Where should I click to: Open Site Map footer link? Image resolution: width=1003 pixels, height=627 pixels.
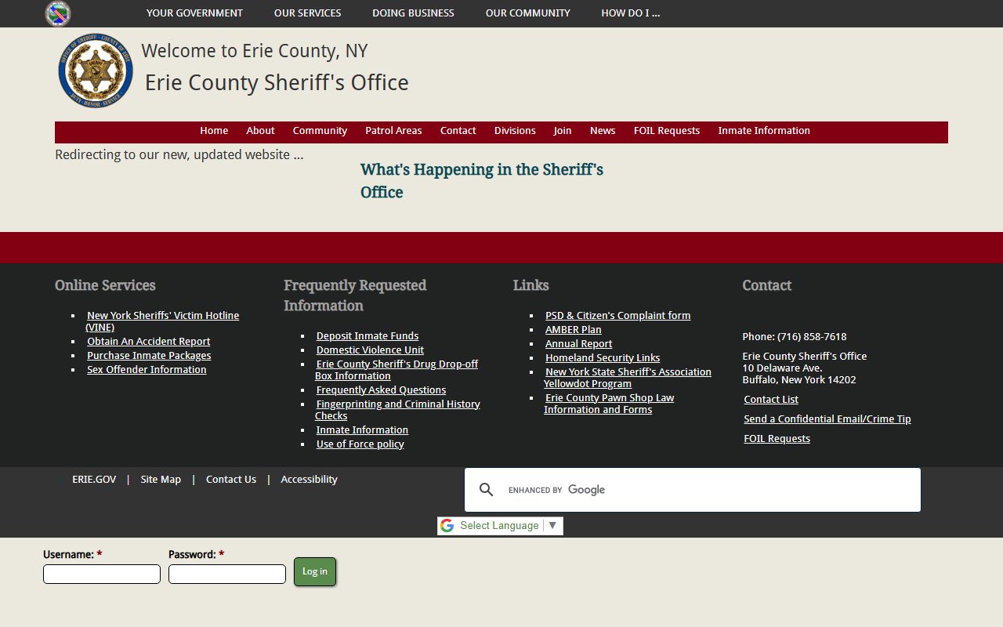click(x=161, y=480)
